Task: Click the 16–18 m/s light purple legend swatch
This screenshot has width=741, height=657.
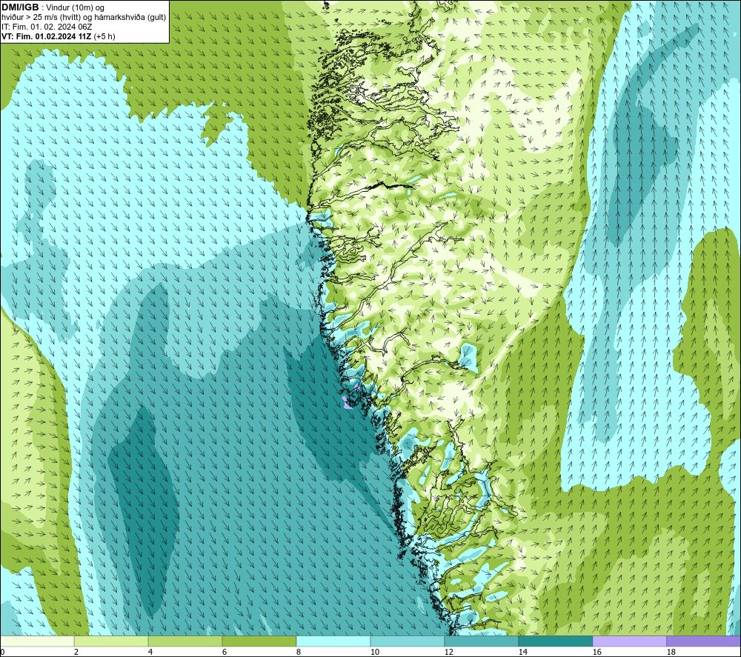Action: click(629, 641)
